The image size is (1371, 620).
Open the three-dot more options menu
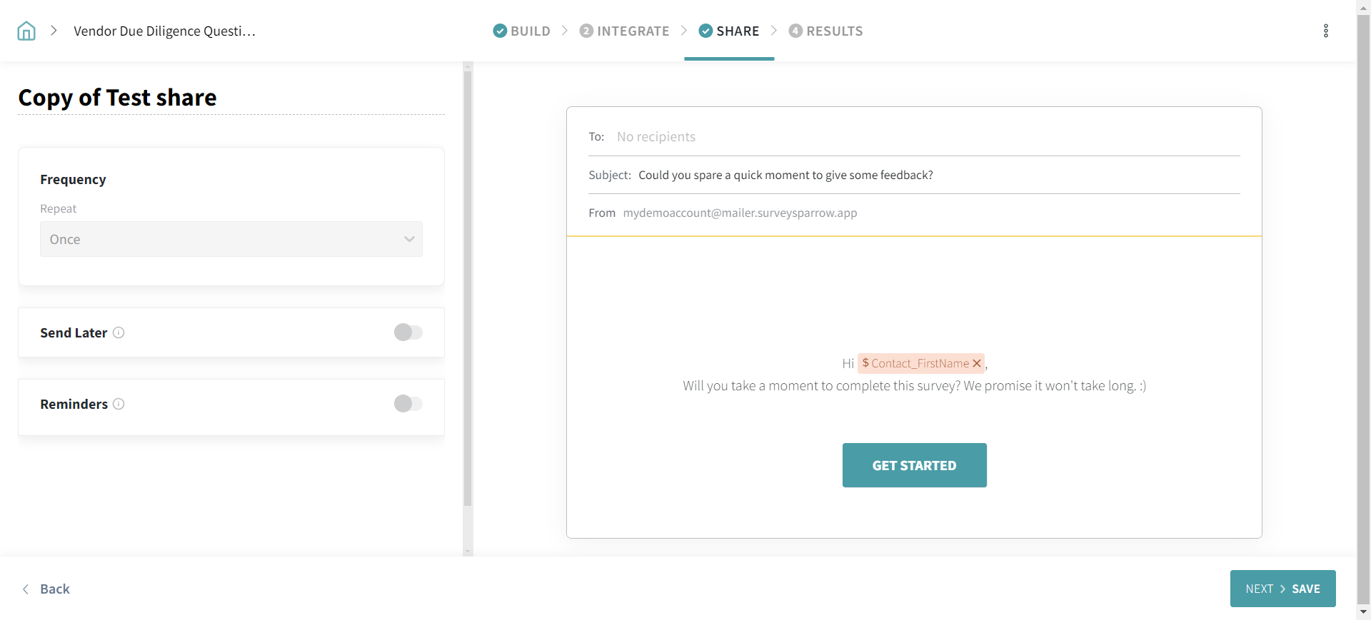click(x=1325, y=31)
